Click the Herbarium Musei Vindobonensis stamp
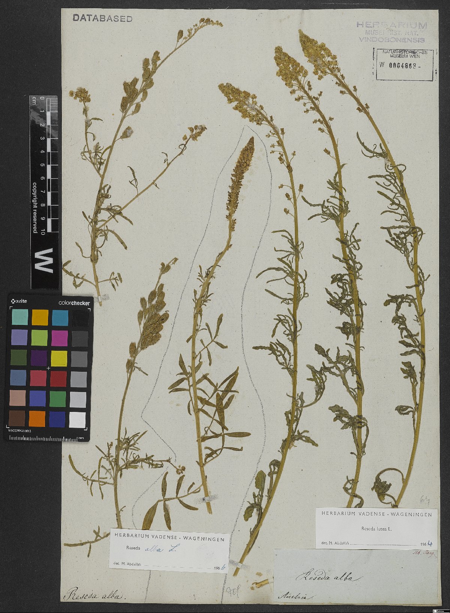 [391, 32]
